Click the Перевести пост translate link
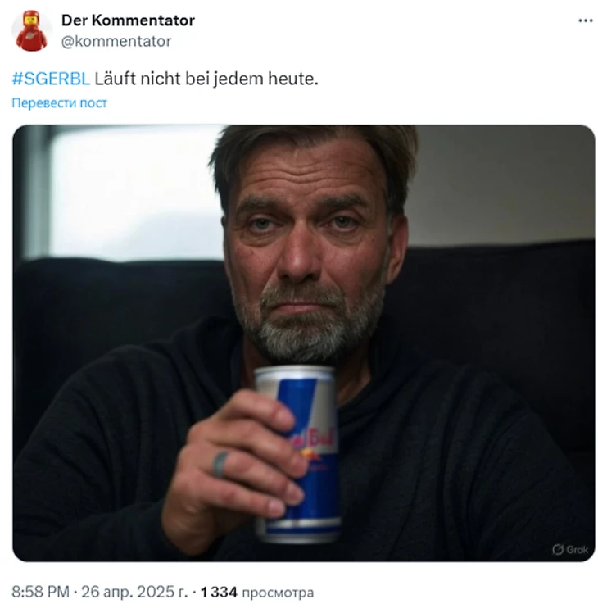Screen dimensions: 598x613 (59, 103)
